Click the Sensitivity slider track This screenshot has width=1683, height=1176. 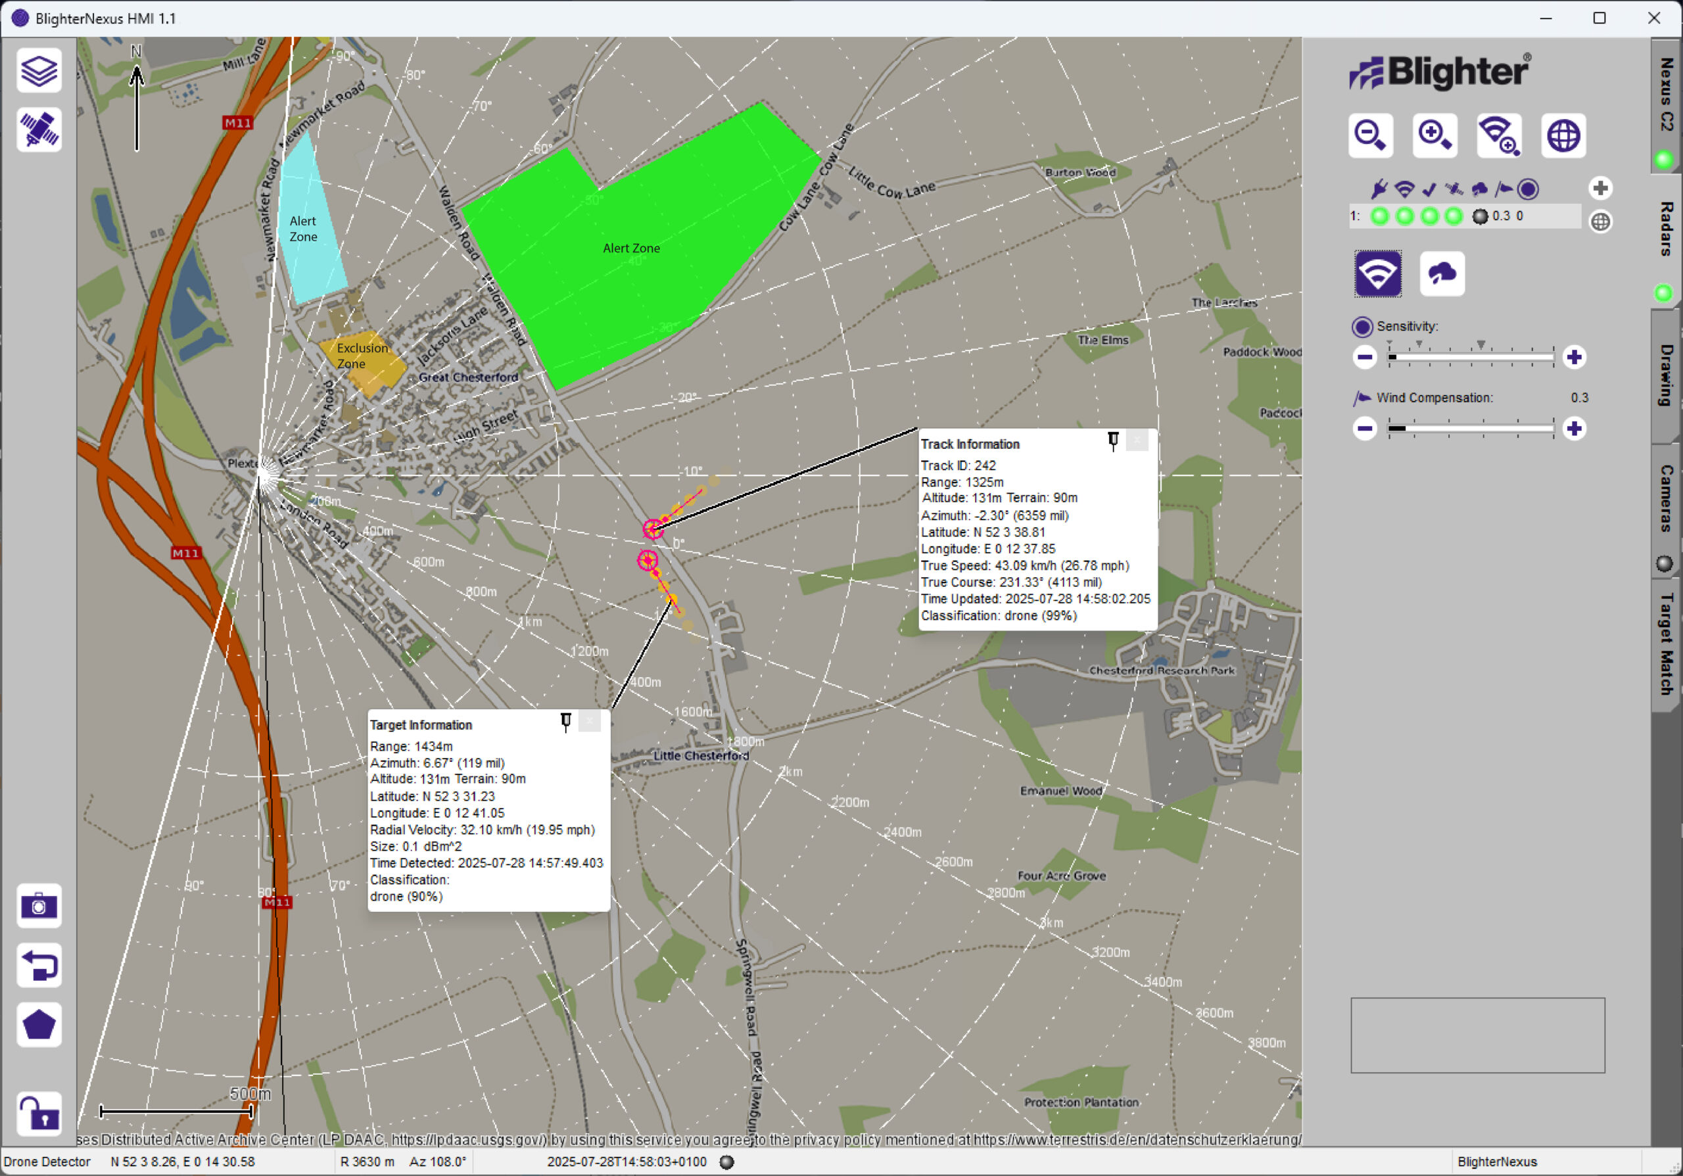click(1471, 358)
